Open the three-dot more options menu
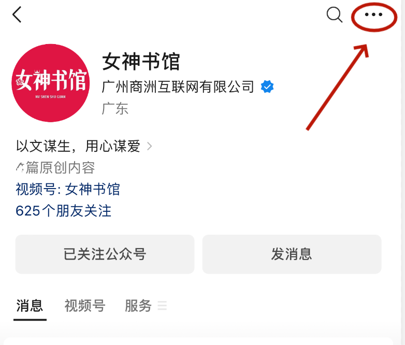The height and width of the screenshot is (345, 405). tap(373, 15)
